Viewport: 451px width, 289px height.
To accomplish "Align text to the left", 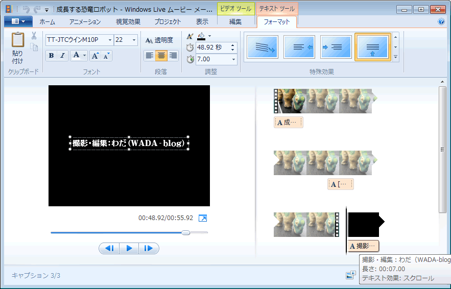I will click(x=150, y=56).
